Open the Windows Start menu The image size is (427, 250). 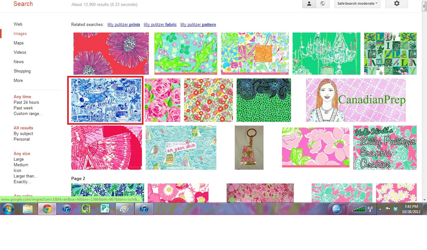[8, 209]
